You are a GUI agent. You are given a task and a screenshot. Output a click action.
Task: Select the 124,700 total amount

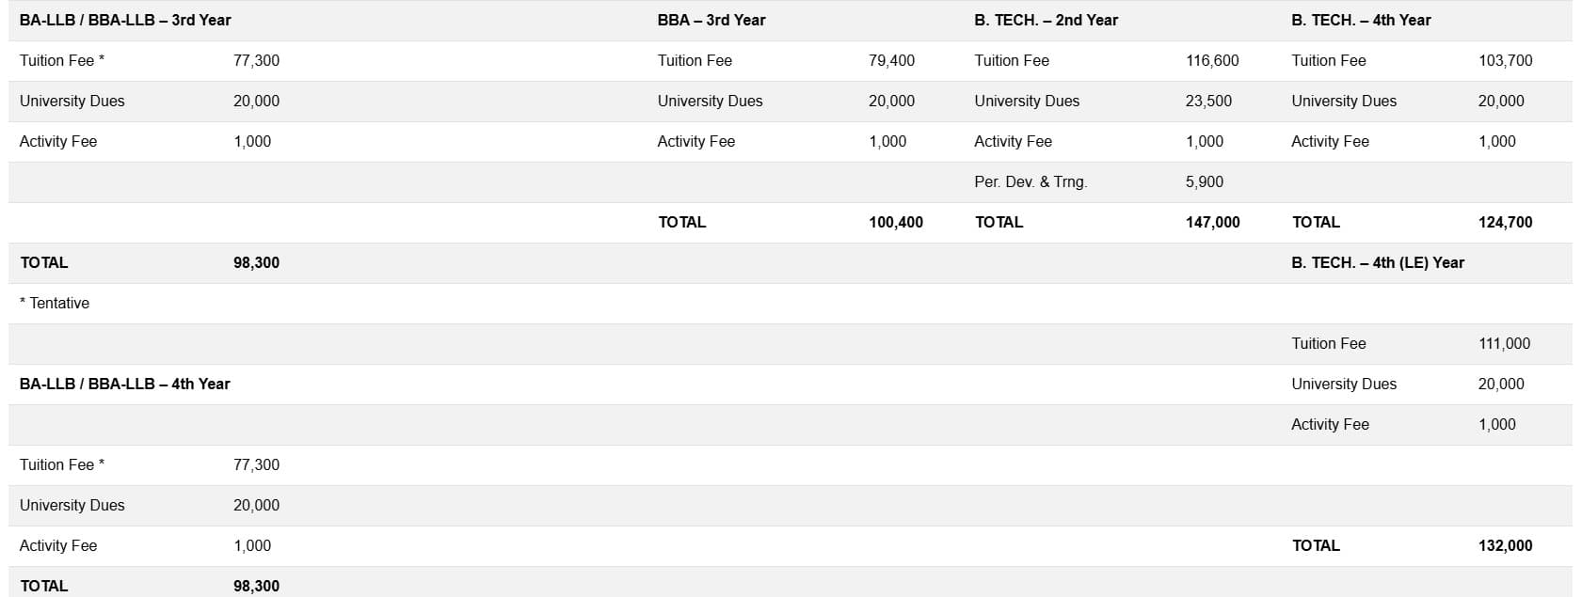coord(1505,222)
